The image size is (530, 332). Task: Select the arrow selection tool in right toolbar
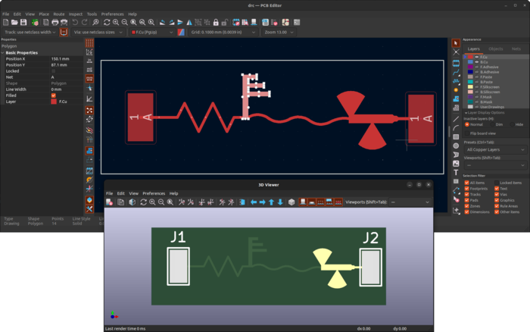[456, 43]
